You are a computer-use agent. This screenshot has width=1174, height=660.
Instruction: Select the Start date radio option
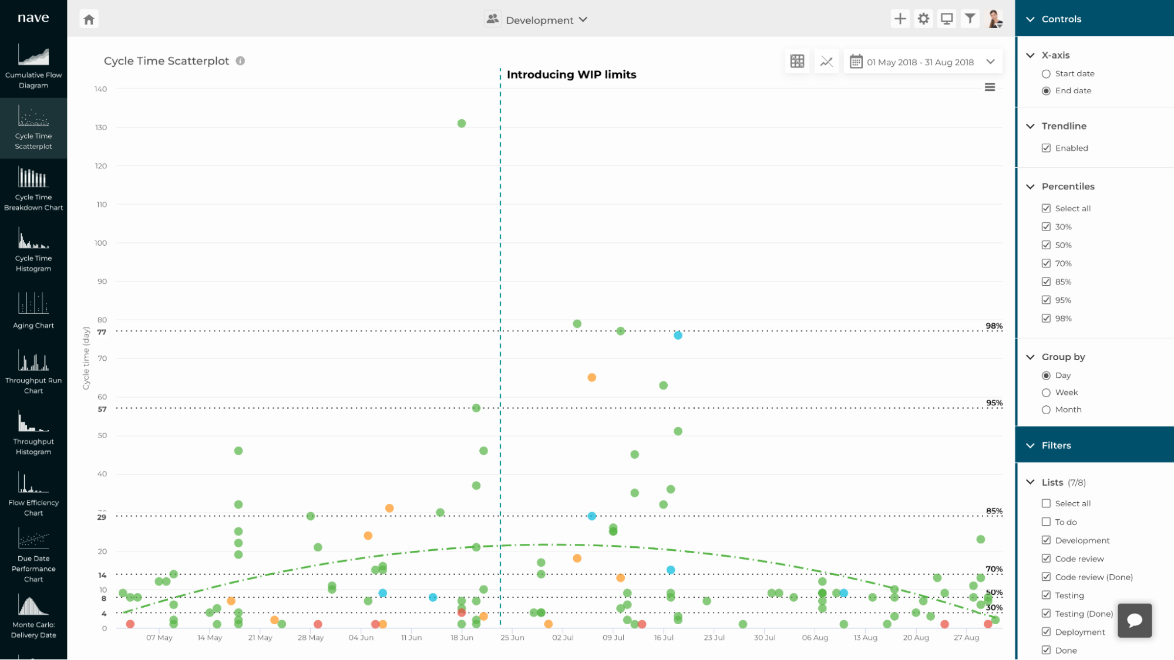point(1046,74)
